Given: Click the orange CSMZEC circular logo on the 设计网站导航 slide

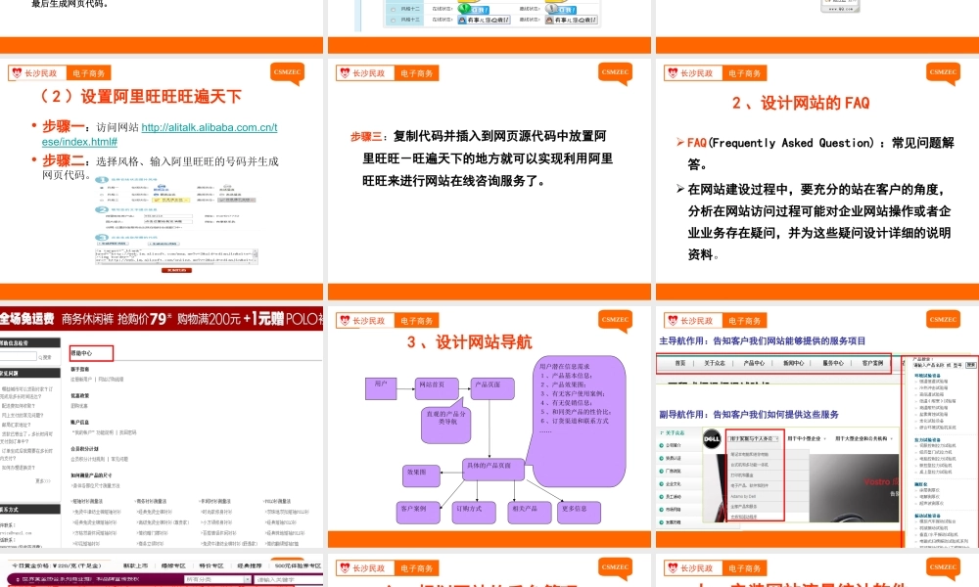Looking at the screenshot, I should tap(614, 320).
